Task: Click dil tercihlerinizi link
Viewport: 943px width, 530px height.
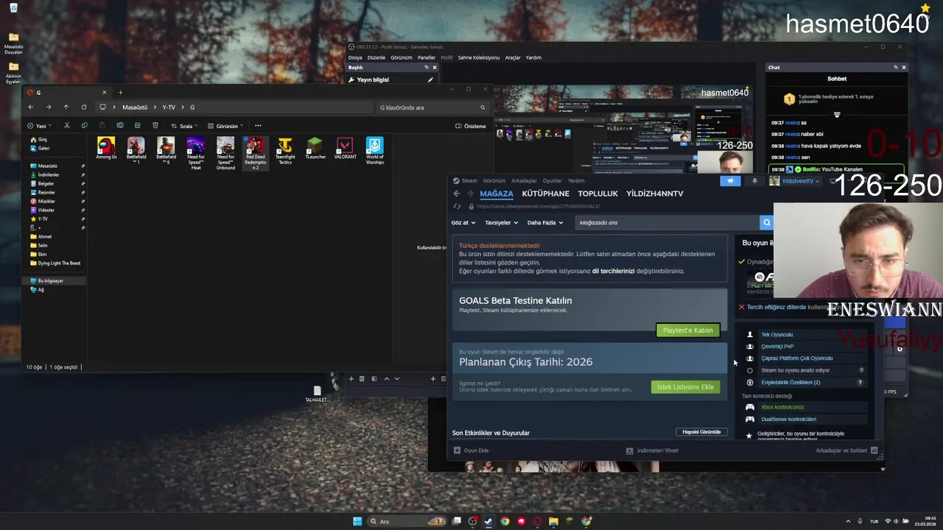Action: pos(613,271)
